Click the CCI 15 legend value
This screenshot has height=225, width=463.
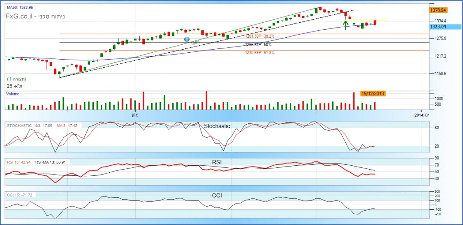19,195
